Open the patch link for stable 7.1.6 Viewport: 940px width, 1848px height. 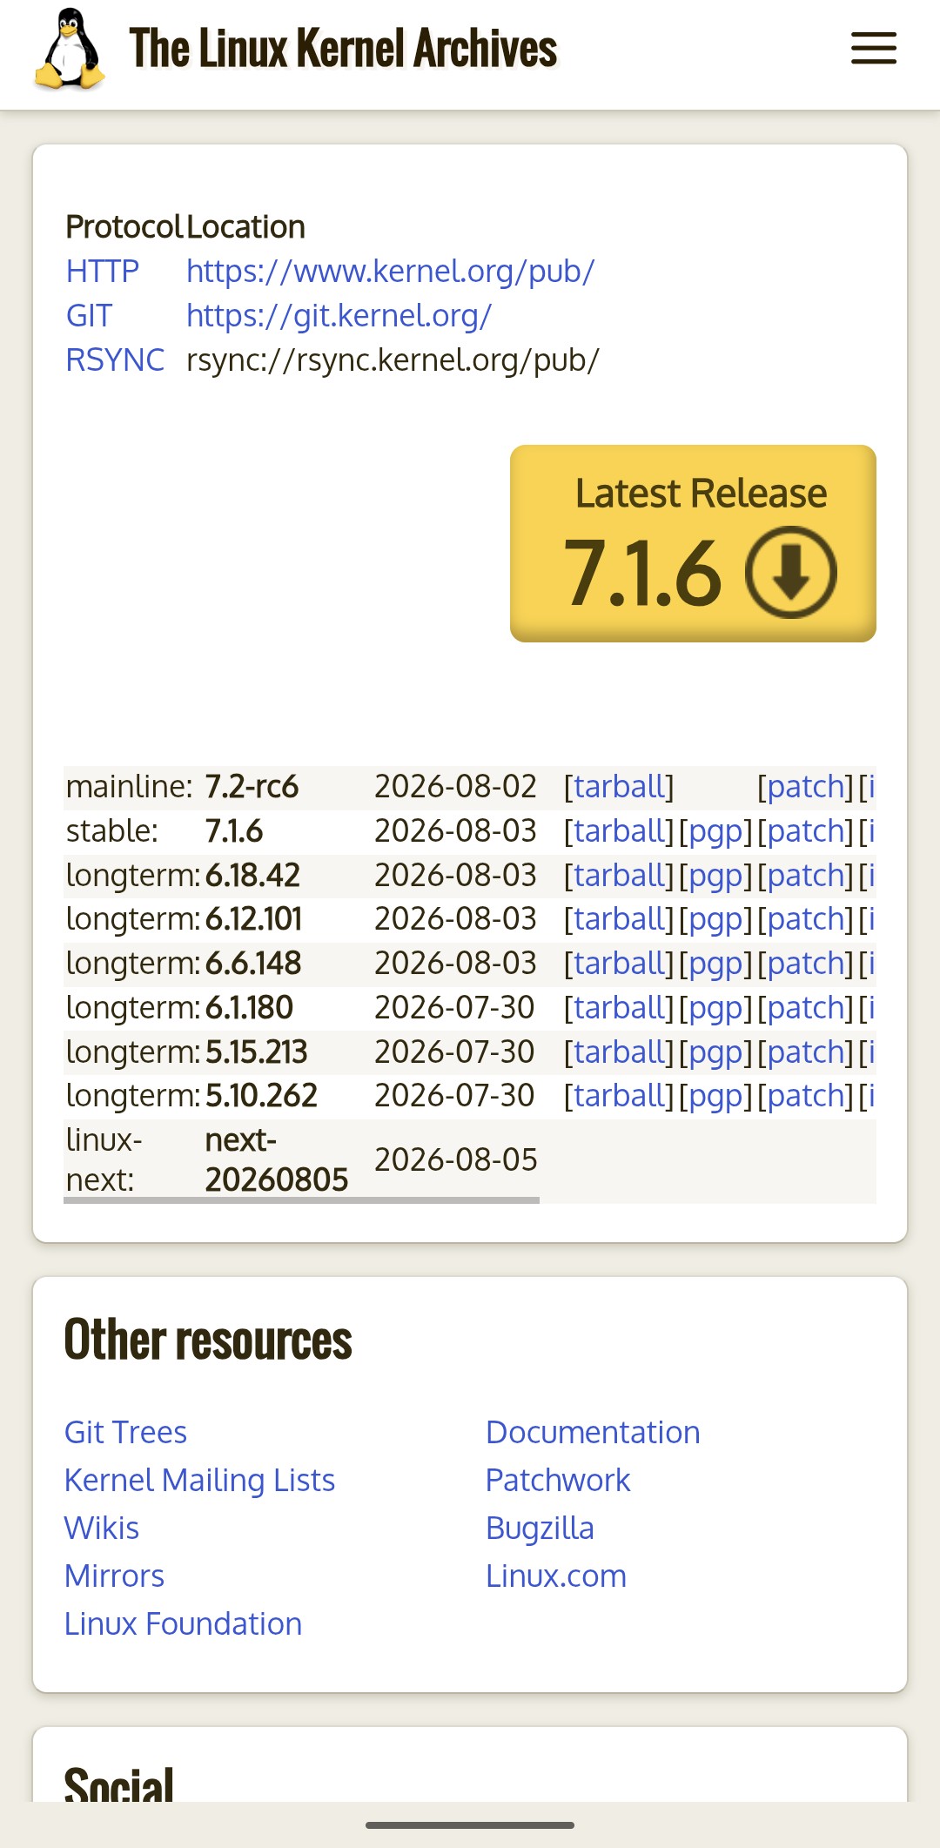(x=805, y=831)
